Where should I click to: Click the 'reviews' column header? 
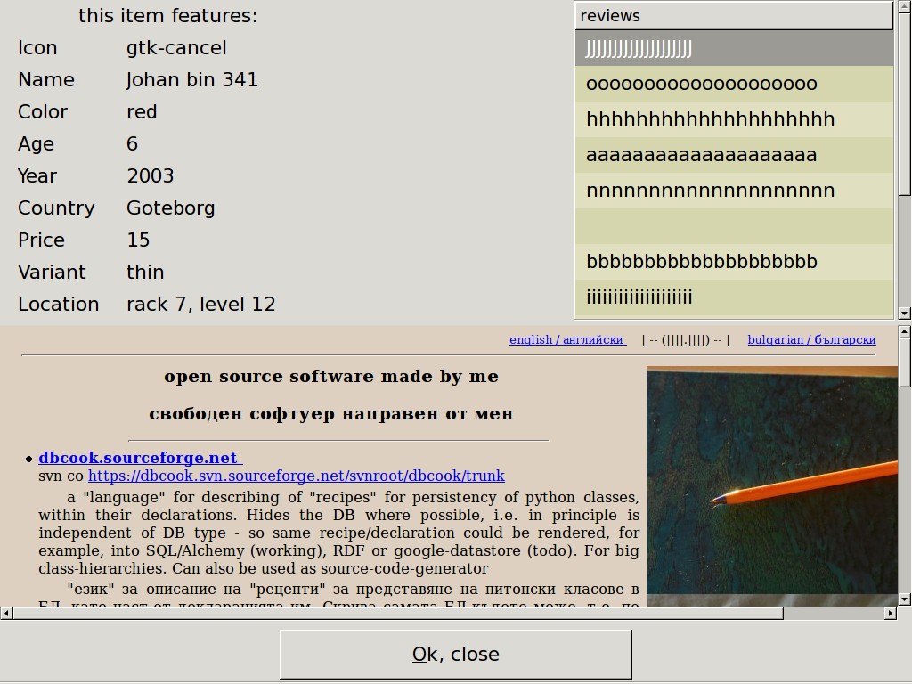[734, 16]
